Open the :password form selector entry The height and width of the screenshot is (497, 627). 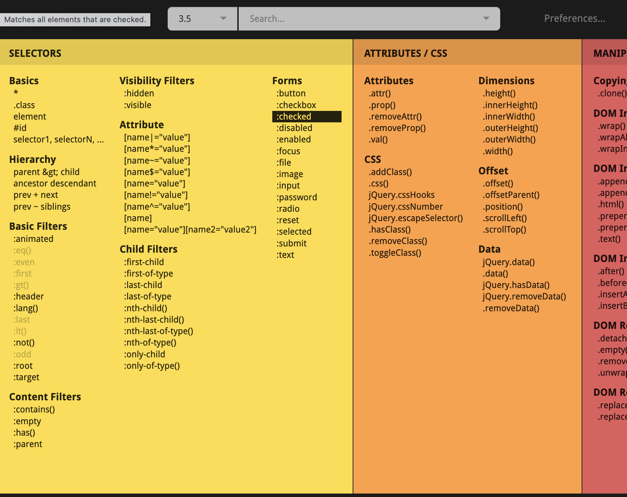pyautogui.click(x=297, y=197)
